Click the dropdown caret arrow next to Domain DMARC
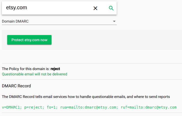This screenshot has height=116, width=182. (114, 21)
